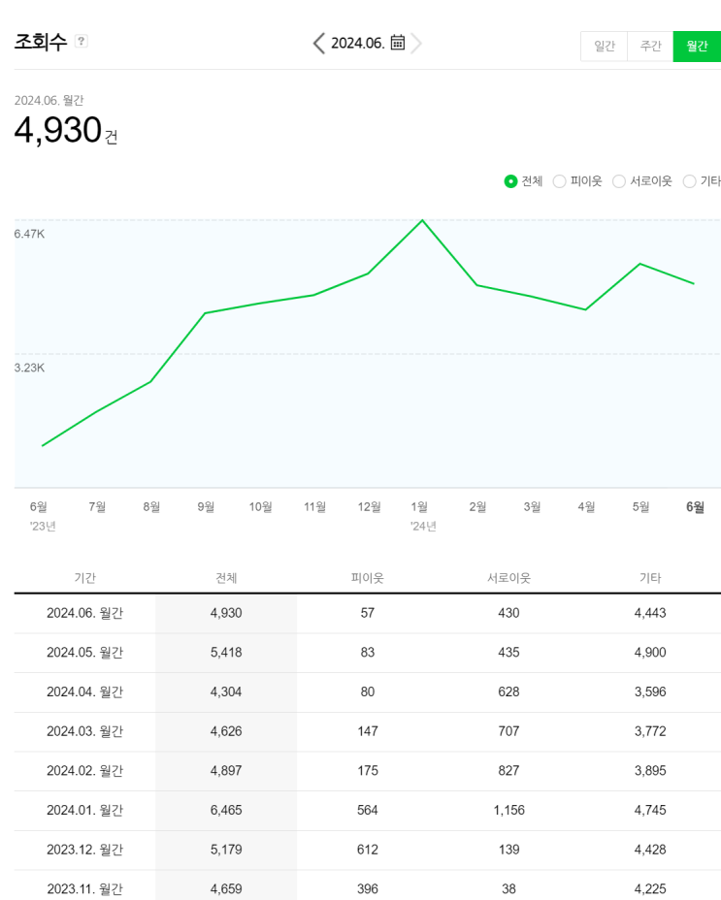Switch to the 일간 tab
This screenshot has width=721, height=900.
click(x=604, y=47)
